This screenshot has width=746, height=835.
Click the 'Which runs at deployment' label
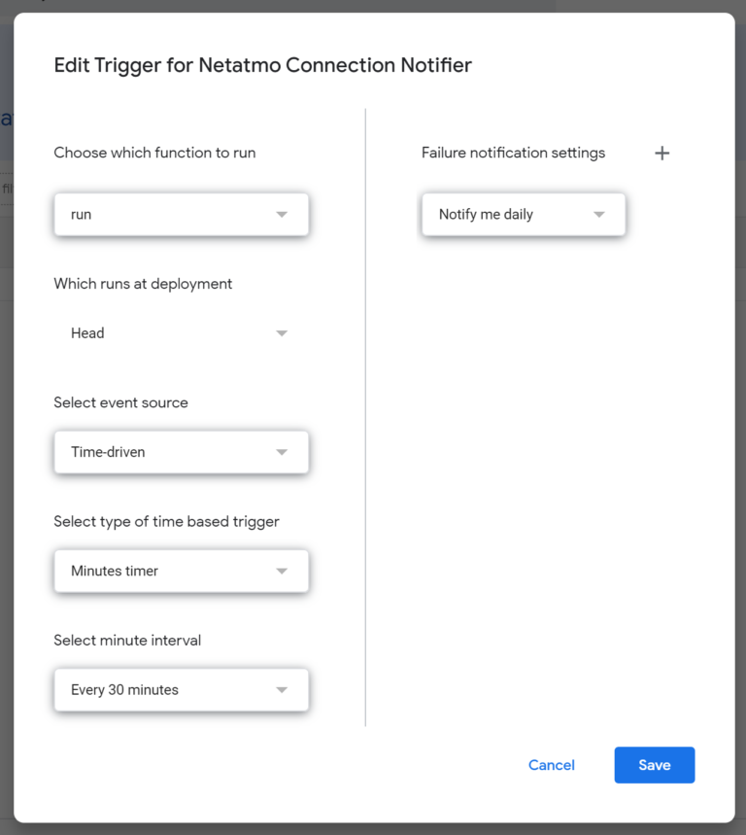(143, 283)
